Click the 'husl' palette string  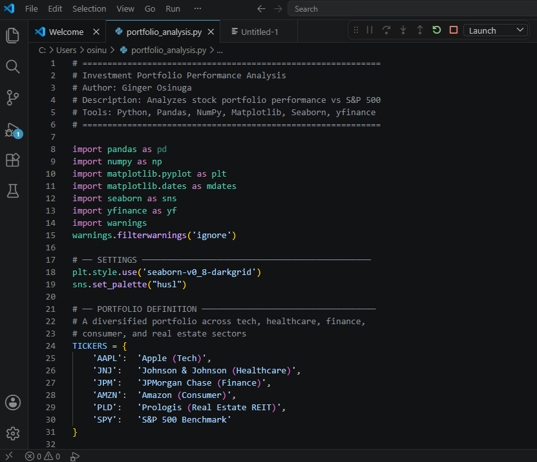pyautogui.click(x=167, y=284)
